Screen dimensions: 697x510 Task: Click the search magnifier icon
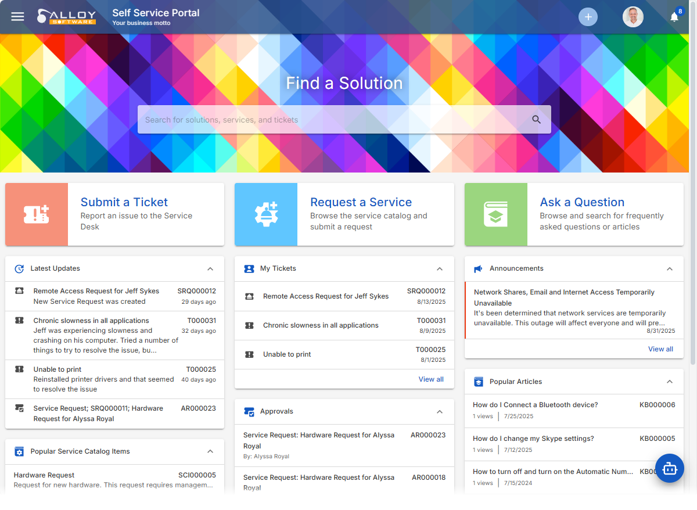coord(536,119)
